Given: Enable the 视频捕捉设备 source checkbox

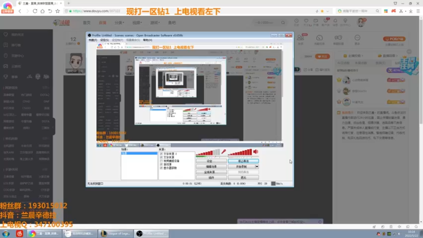Looking at the screenshot, I should (161, 161).
